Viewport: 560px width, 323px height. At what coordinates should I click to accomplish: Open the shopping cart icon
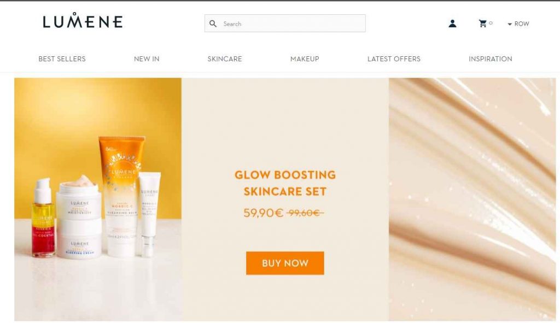click(x=482, y=24)
